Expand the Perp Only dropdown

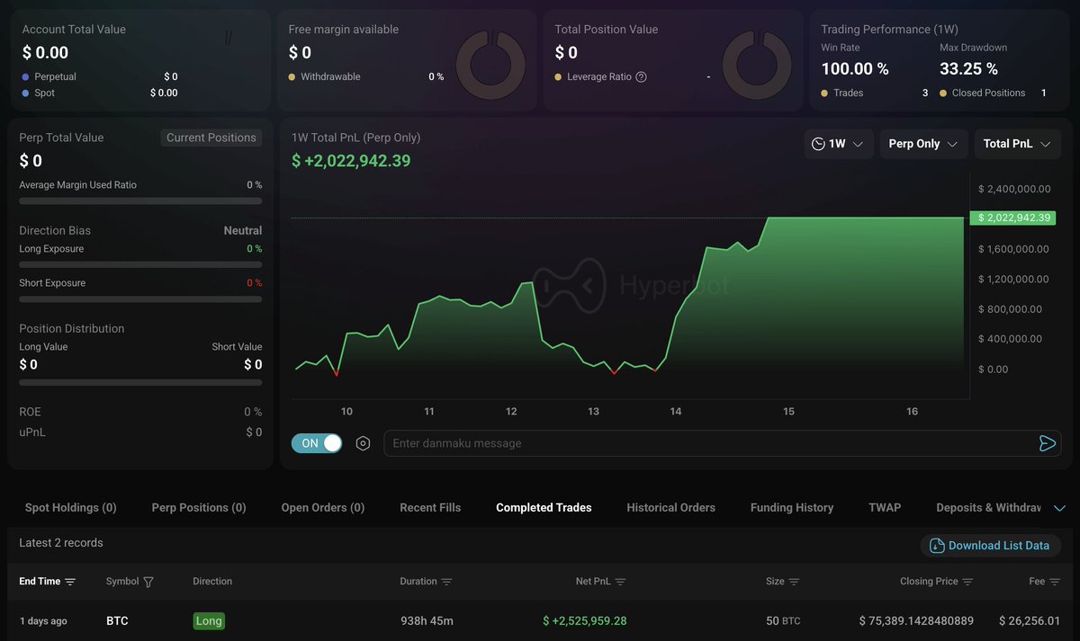(922, 144)
